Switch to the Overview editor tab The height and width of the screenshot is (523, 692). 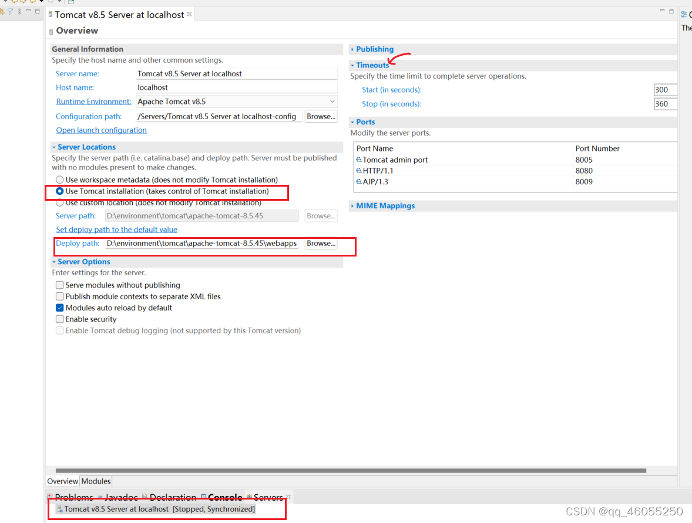click(63, 481)
